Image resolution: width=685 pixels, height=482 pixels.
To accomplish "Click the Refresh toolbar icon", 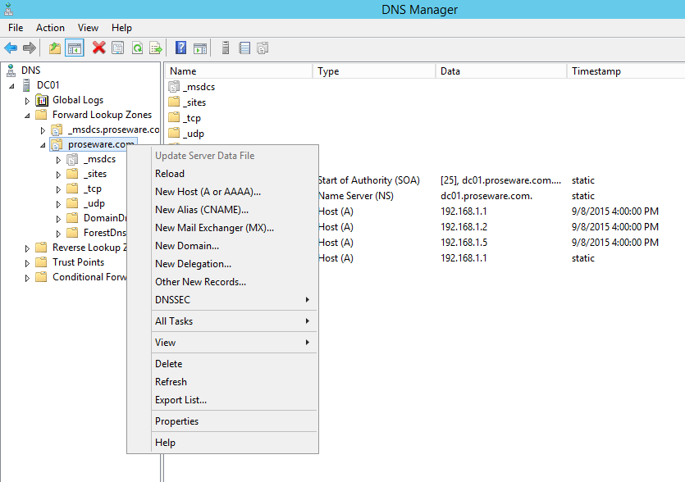I will 137,48.
